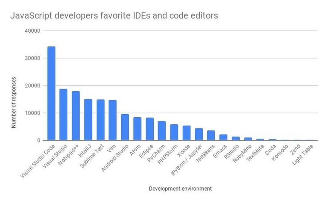This screenshot has height=202, width=328.
Task: Click the chart title text
Action: [115, 16]
